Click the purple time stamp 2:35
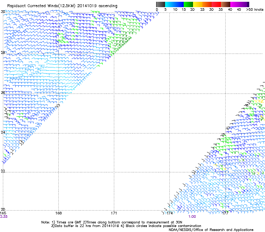The width and height of the screenshot is (265, 232). tap(4, 217)
